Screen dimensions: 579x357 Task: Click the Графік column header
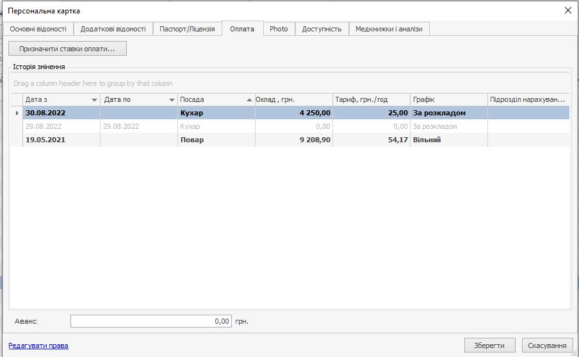(448, 100)
